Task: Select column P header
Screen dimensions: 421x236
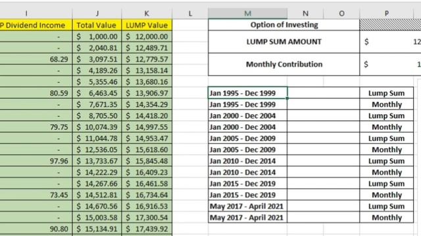Action: pyautogui.click(x=387, y=13)
